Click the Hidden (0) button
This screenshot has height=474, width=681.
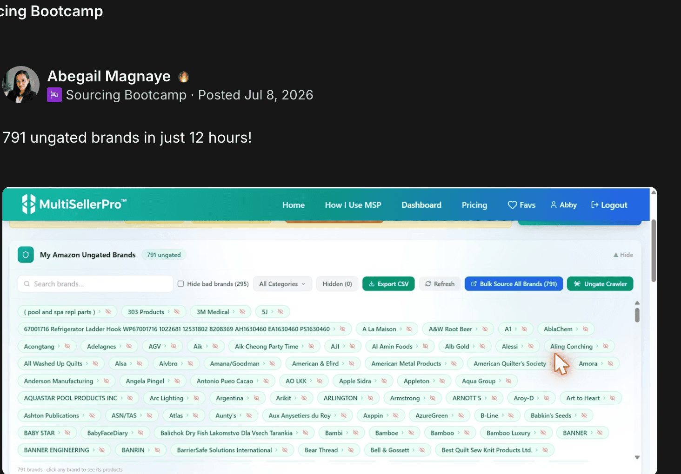[337, 284]
